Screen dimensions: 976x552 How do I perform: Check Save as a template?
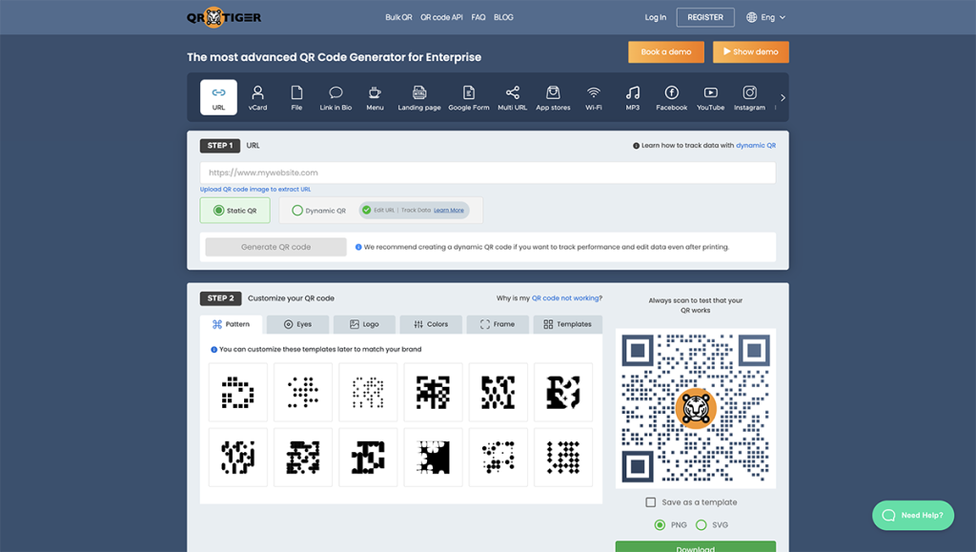click(648, 502)
